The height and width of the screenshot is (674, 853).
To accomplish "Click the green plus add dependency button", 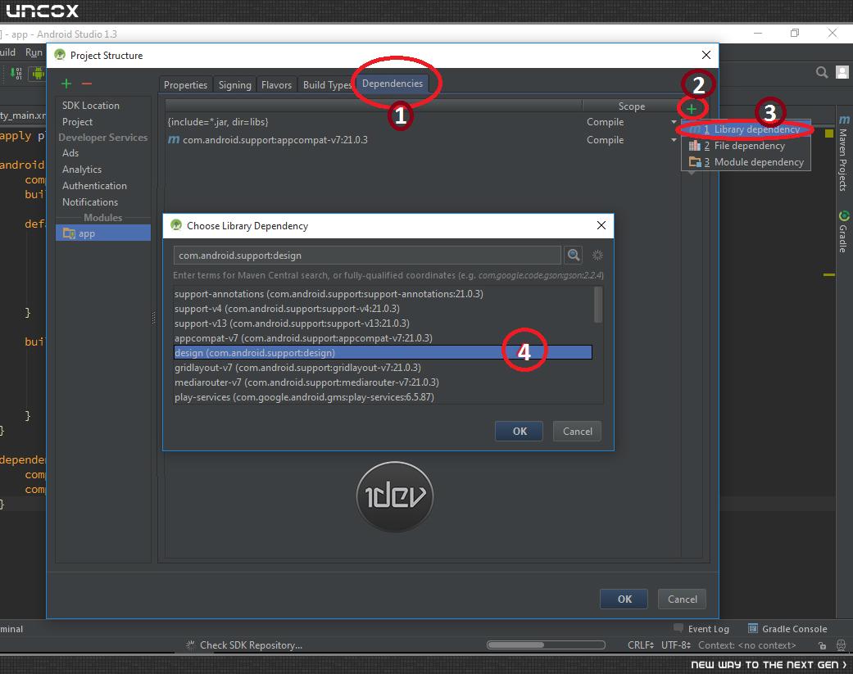I will 692,109.
